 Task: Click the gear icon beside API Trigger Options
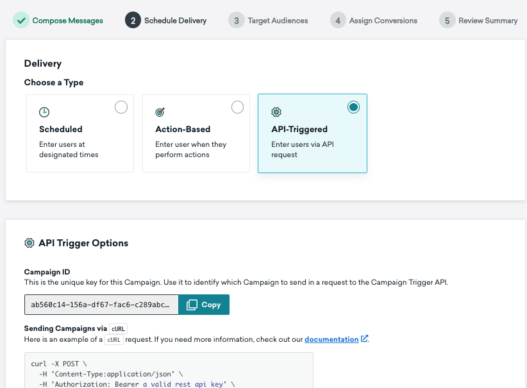tap(29, 243)
